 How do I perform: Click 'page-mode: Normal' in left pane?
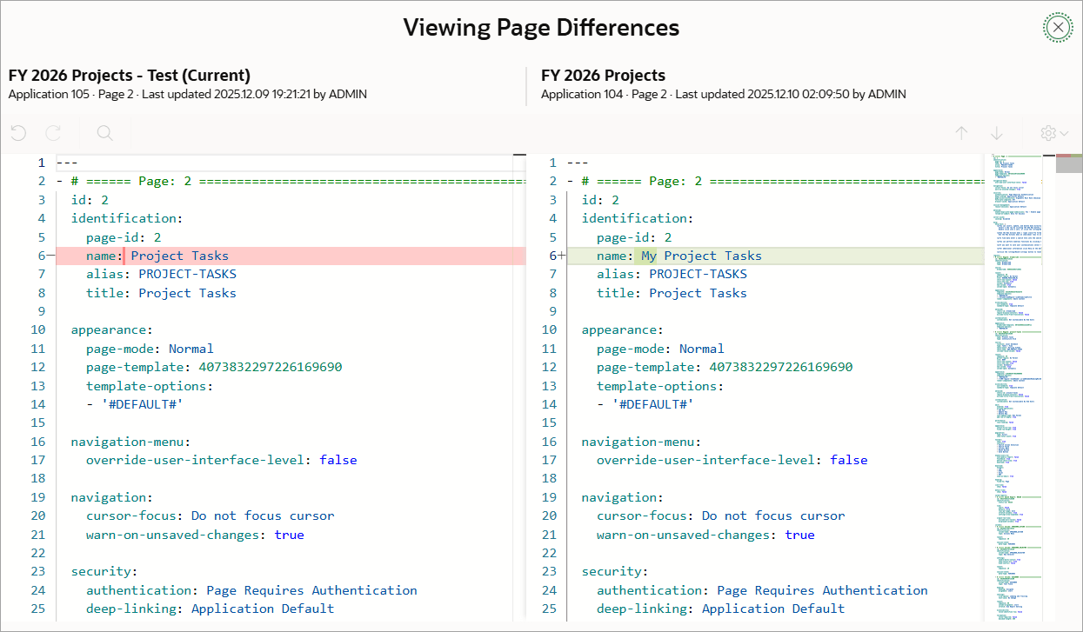coord(150,349)
